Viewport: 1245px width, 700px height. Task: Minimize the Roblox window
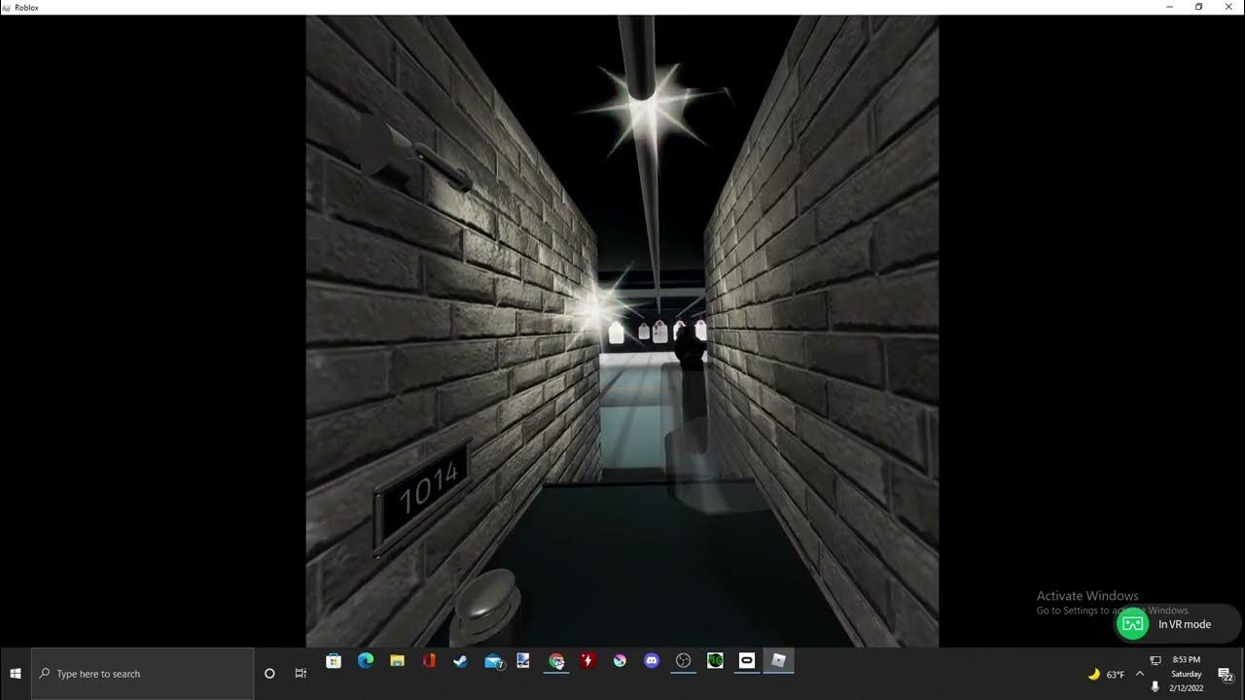(1169, 7)
